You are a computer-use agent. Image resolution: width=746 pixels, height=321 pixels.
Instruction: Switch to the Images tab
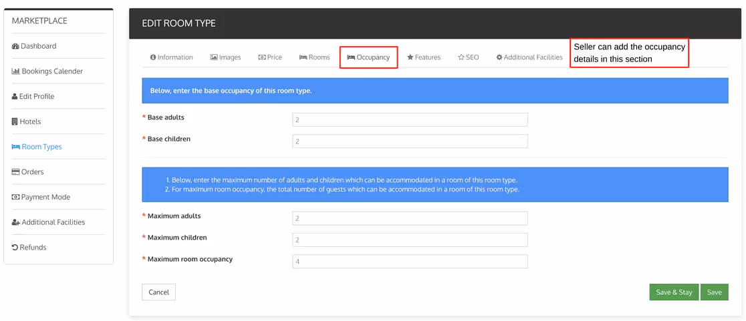(225, 57)
